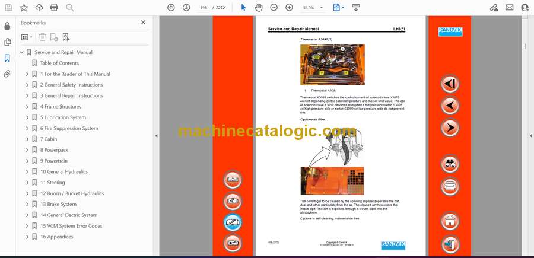Add bookmark star icon in toolbar
534x258 pixels.
(24, 8)
